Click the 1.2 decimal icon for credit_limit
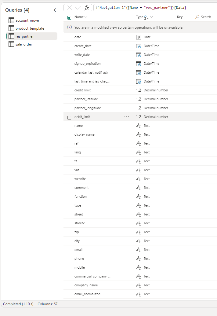217x316 pixels. (139, 90)
